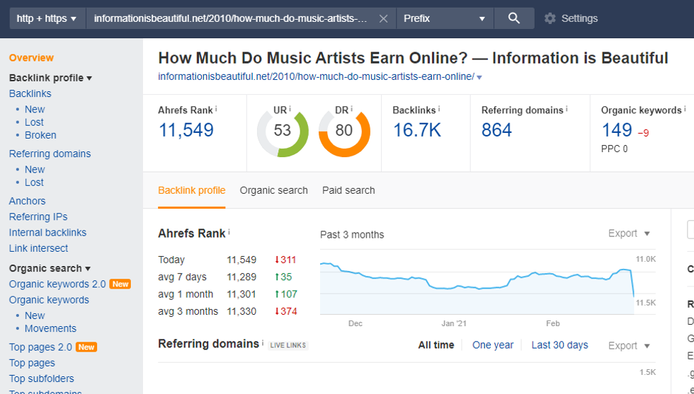Open Top pages 2.0 in sidebar
The image size is (694, 394).
click(x=40, y=347)
